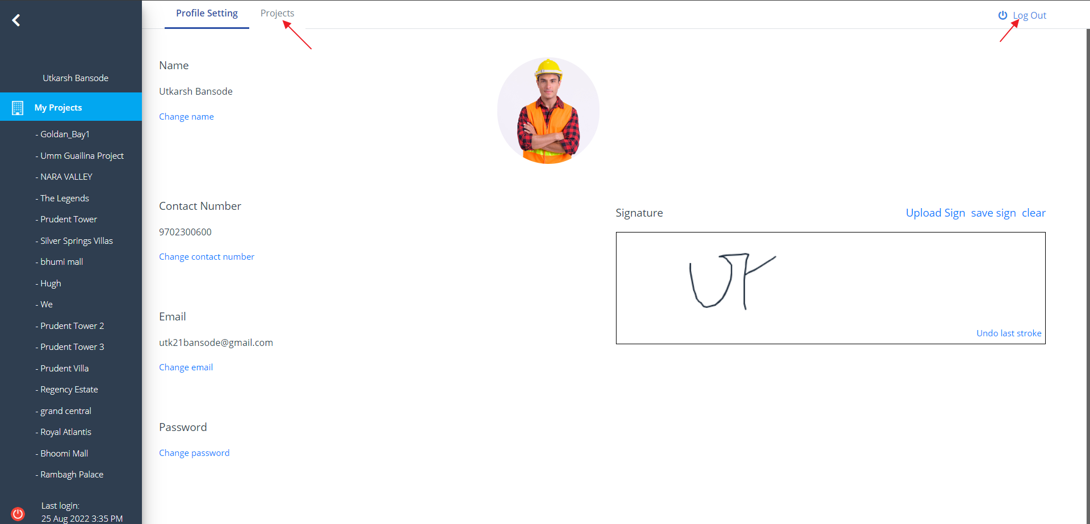The image size is (1090, 524).
Task: Collapse sidebar with back arrow icon
Action: [x=16, y=20]
